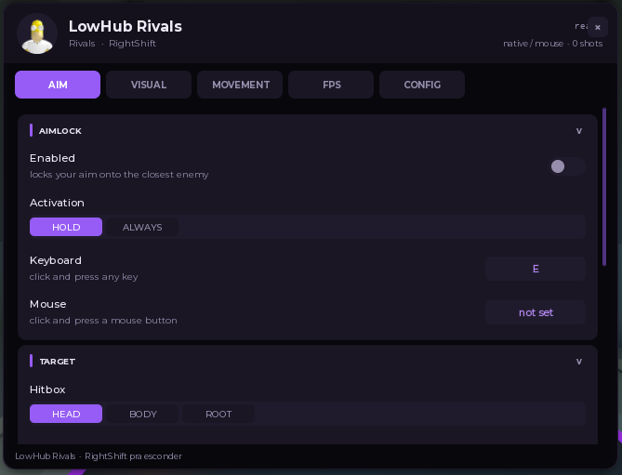Viewport: 622px width, 475px height.
Task: Collapse the AIMLOCK section chevron
Action: (578, 131)
